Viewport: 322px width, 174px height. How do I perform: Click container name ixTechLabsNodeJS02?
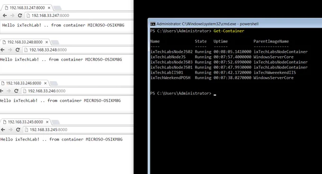(x=171, y=52)
